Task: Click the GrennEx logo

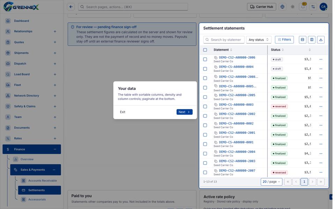Action: 21,7
